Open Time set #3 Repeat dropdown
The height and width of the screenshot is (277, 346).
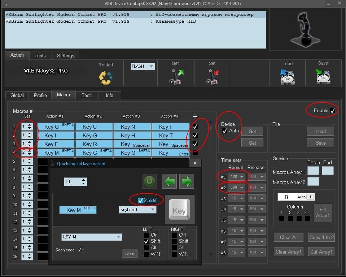coord(236,198)
